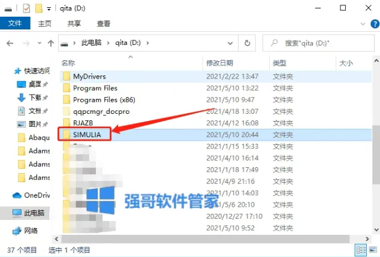Sort by the 大小 column header
Image resolution: width=380 pixels, height=257 pixels.
pos(346,63)
